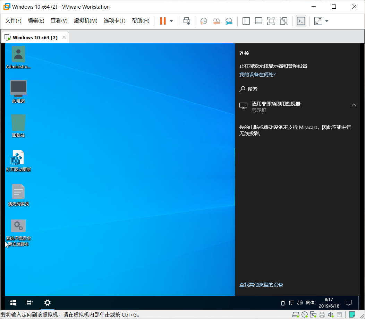Open the 查看(V) menu

pos(59,21)
